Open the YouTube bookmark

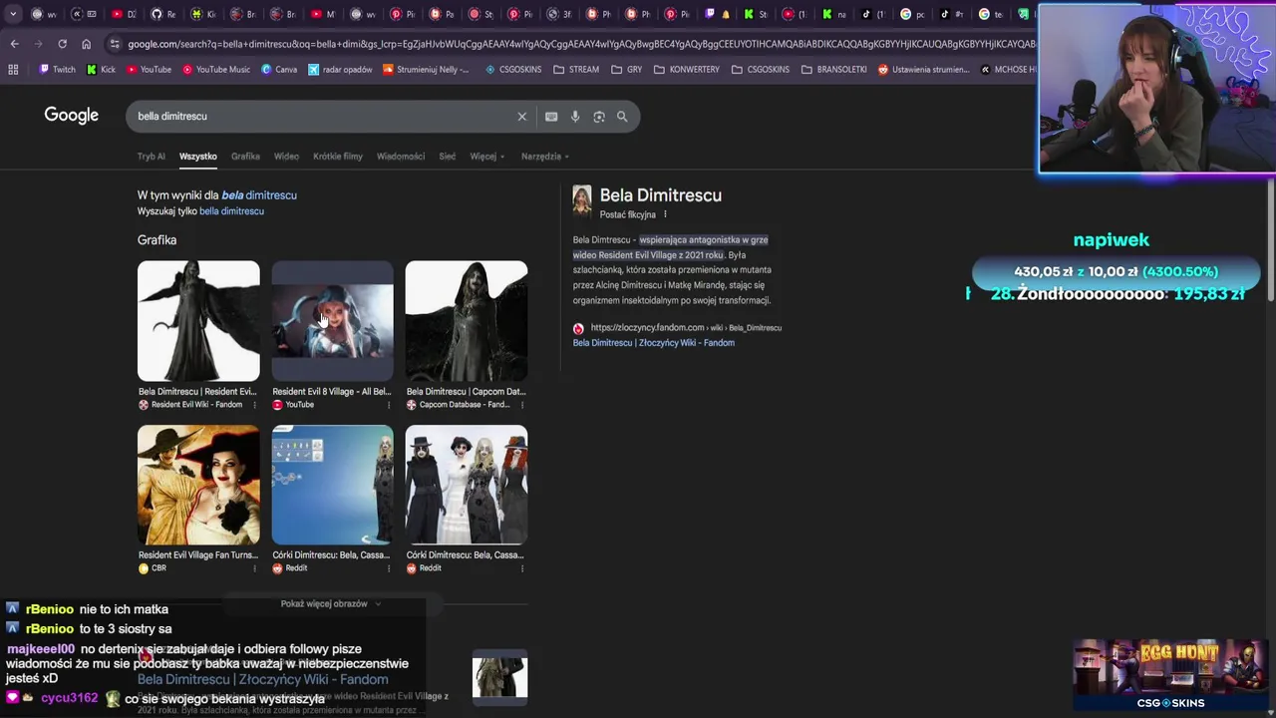pos(149,70)
